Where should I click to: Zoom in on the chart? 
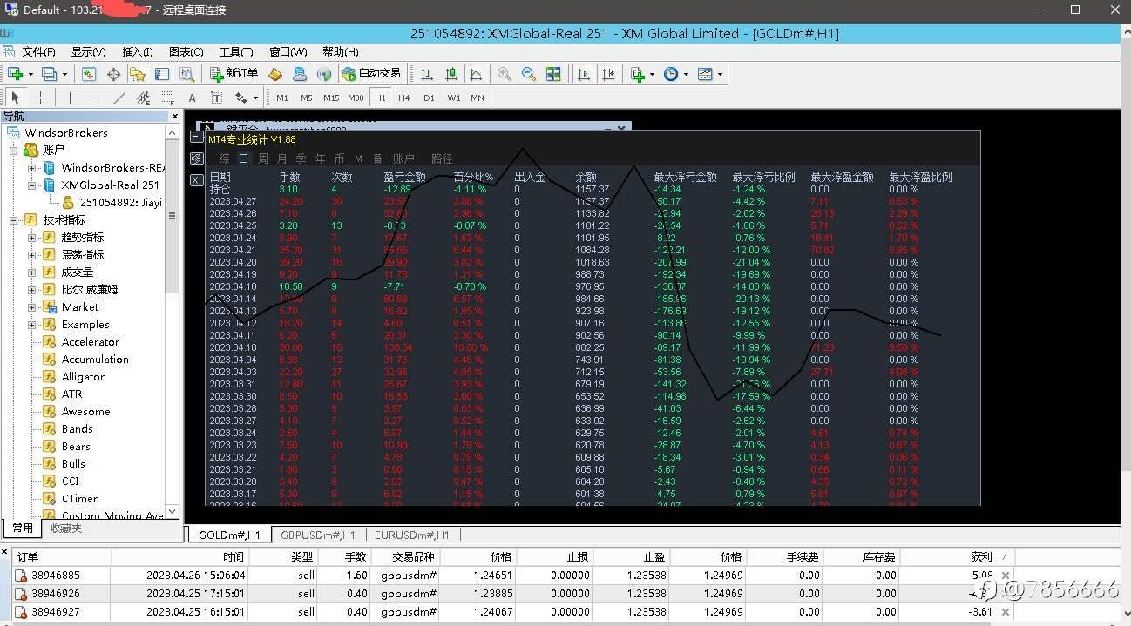tap(505, 74)
